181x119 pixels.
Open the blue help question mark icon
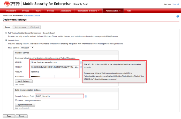178,16
